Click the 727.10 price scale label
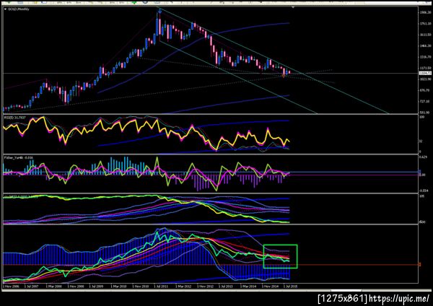This screenshot has width=433, height=306. 426,101
